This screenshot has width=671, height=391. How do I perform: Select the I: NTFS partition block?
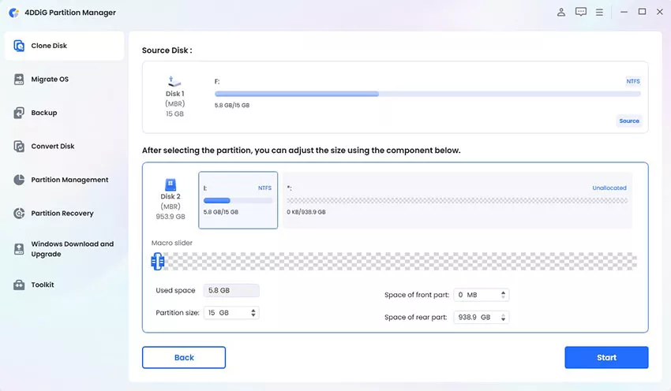tap(238, 200)
